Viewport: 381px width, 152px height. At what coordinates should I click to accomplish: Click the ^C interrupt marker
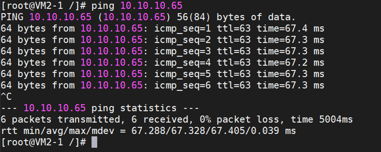pos(6,96)
